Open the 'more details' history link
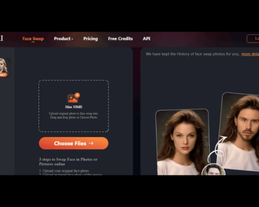 pos(250,54)
